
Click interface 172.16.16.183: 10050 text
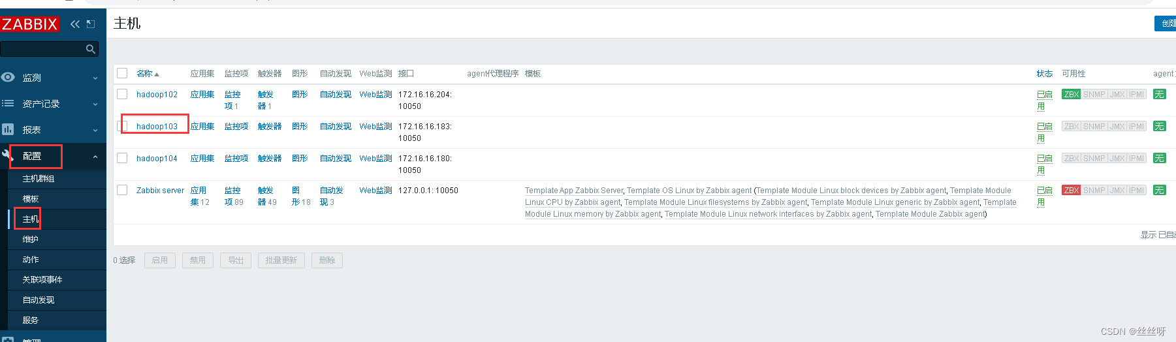click(425, 132)
